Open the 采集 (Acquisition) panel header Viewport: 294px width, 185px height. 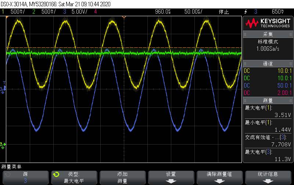(x=268, y=34)
